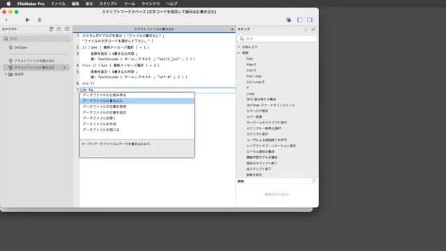Click into the steps search field
Viewport: 446px width, 251px height.
point(277,39)
